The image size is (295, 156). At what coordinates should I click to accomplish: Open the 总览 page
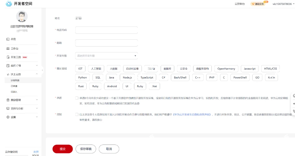coord(13,39)
